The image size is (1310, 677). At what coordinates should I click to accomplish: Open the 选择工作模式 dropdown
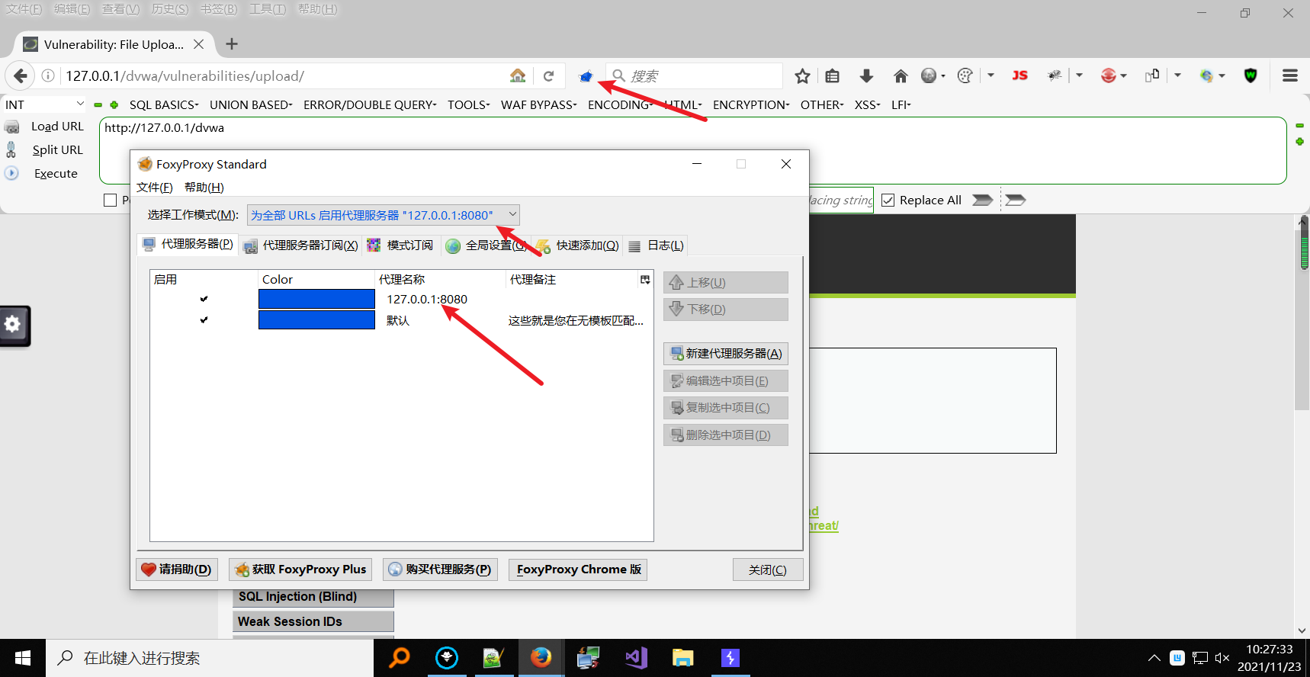pos(384,215)
